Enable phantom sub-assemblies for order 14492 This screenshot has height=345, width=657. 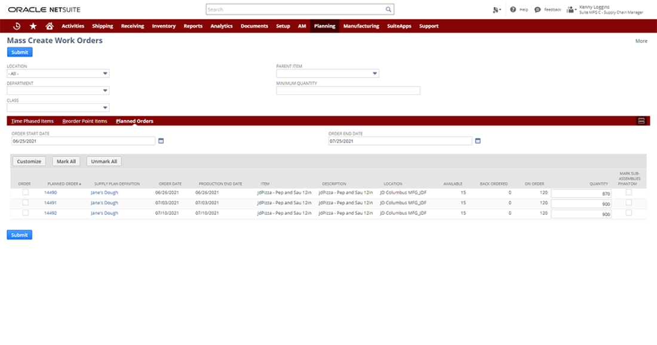(628, 212)
